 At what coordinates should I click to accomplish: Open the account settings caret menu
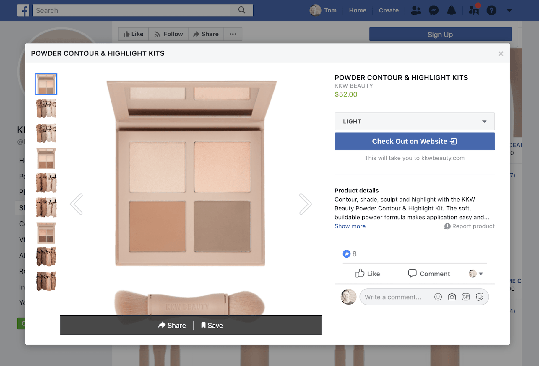point(509,10)
